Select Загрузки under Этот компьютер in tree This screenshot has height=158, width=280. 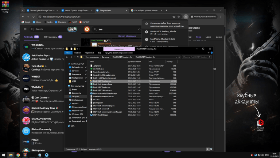(75, 97)
